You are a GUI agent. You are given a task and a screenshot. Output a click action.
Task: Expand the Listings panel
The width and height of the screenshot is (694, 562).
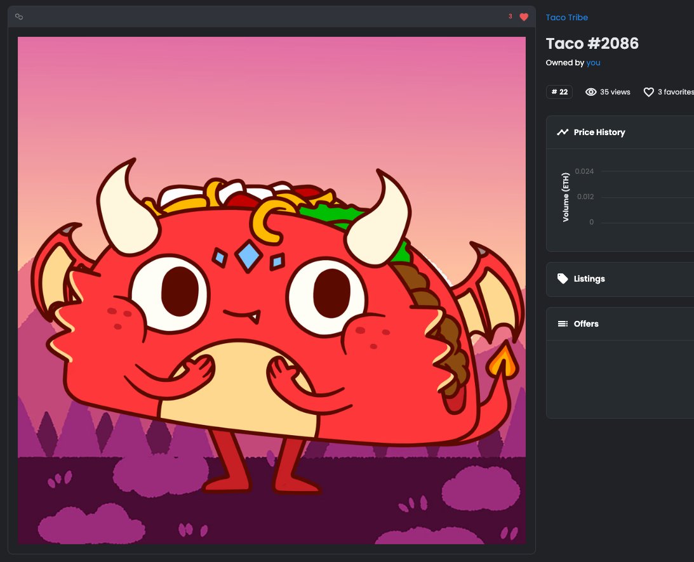[620, 279]
